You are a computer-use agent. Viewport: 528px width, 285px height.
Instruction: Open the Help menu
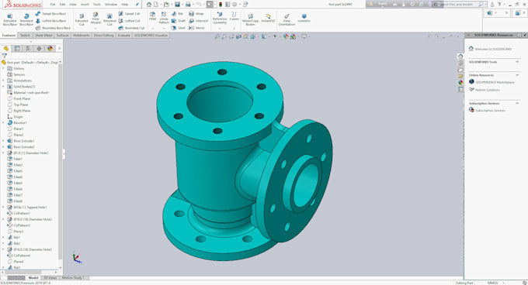coord(124,5)
